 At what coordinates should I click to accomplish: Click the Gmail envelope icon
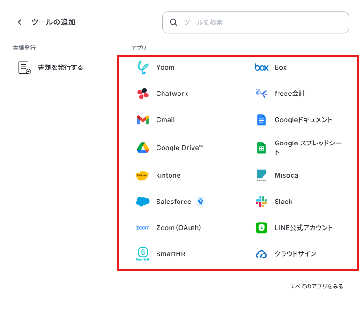(x=143, y=120)
